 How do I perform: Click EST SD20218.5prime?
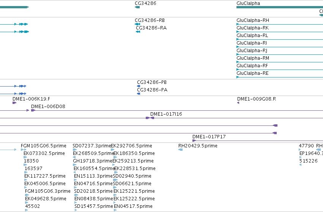93,191
